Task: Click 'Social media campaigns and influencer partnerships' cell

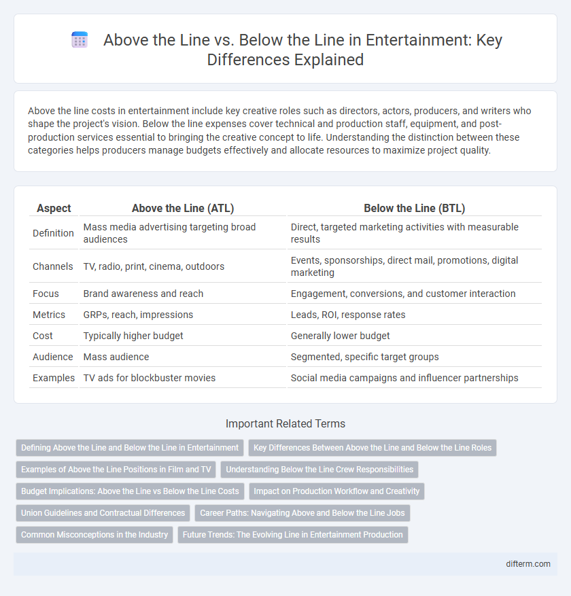Action: tap(415, 379)
